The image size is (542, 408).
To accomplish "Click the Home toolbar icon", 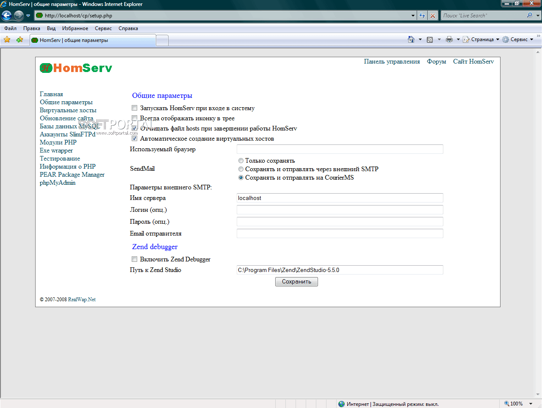I will (x=411, y=39).
